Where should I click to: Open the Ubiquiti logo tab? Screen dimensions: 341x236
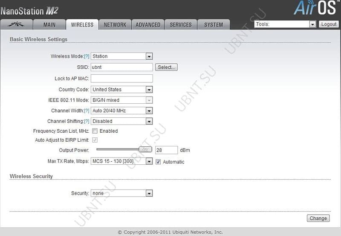click(x=17, y=25)
